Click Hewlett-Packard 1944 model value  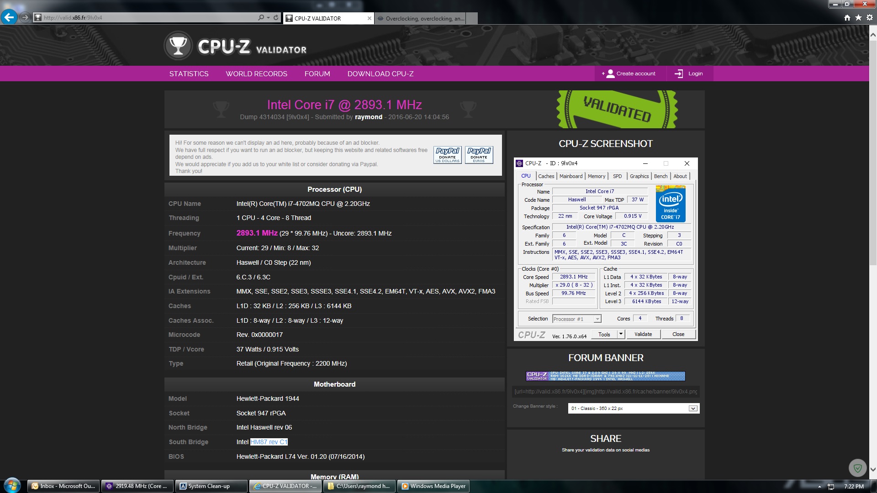pyautogui.click(x=268, y=399)
